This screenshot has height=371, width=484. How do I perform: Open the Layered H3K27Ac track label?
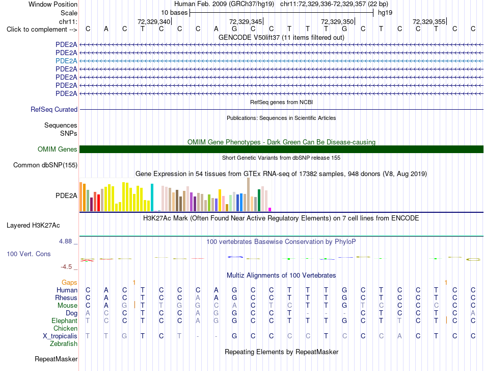coord(33,226)
